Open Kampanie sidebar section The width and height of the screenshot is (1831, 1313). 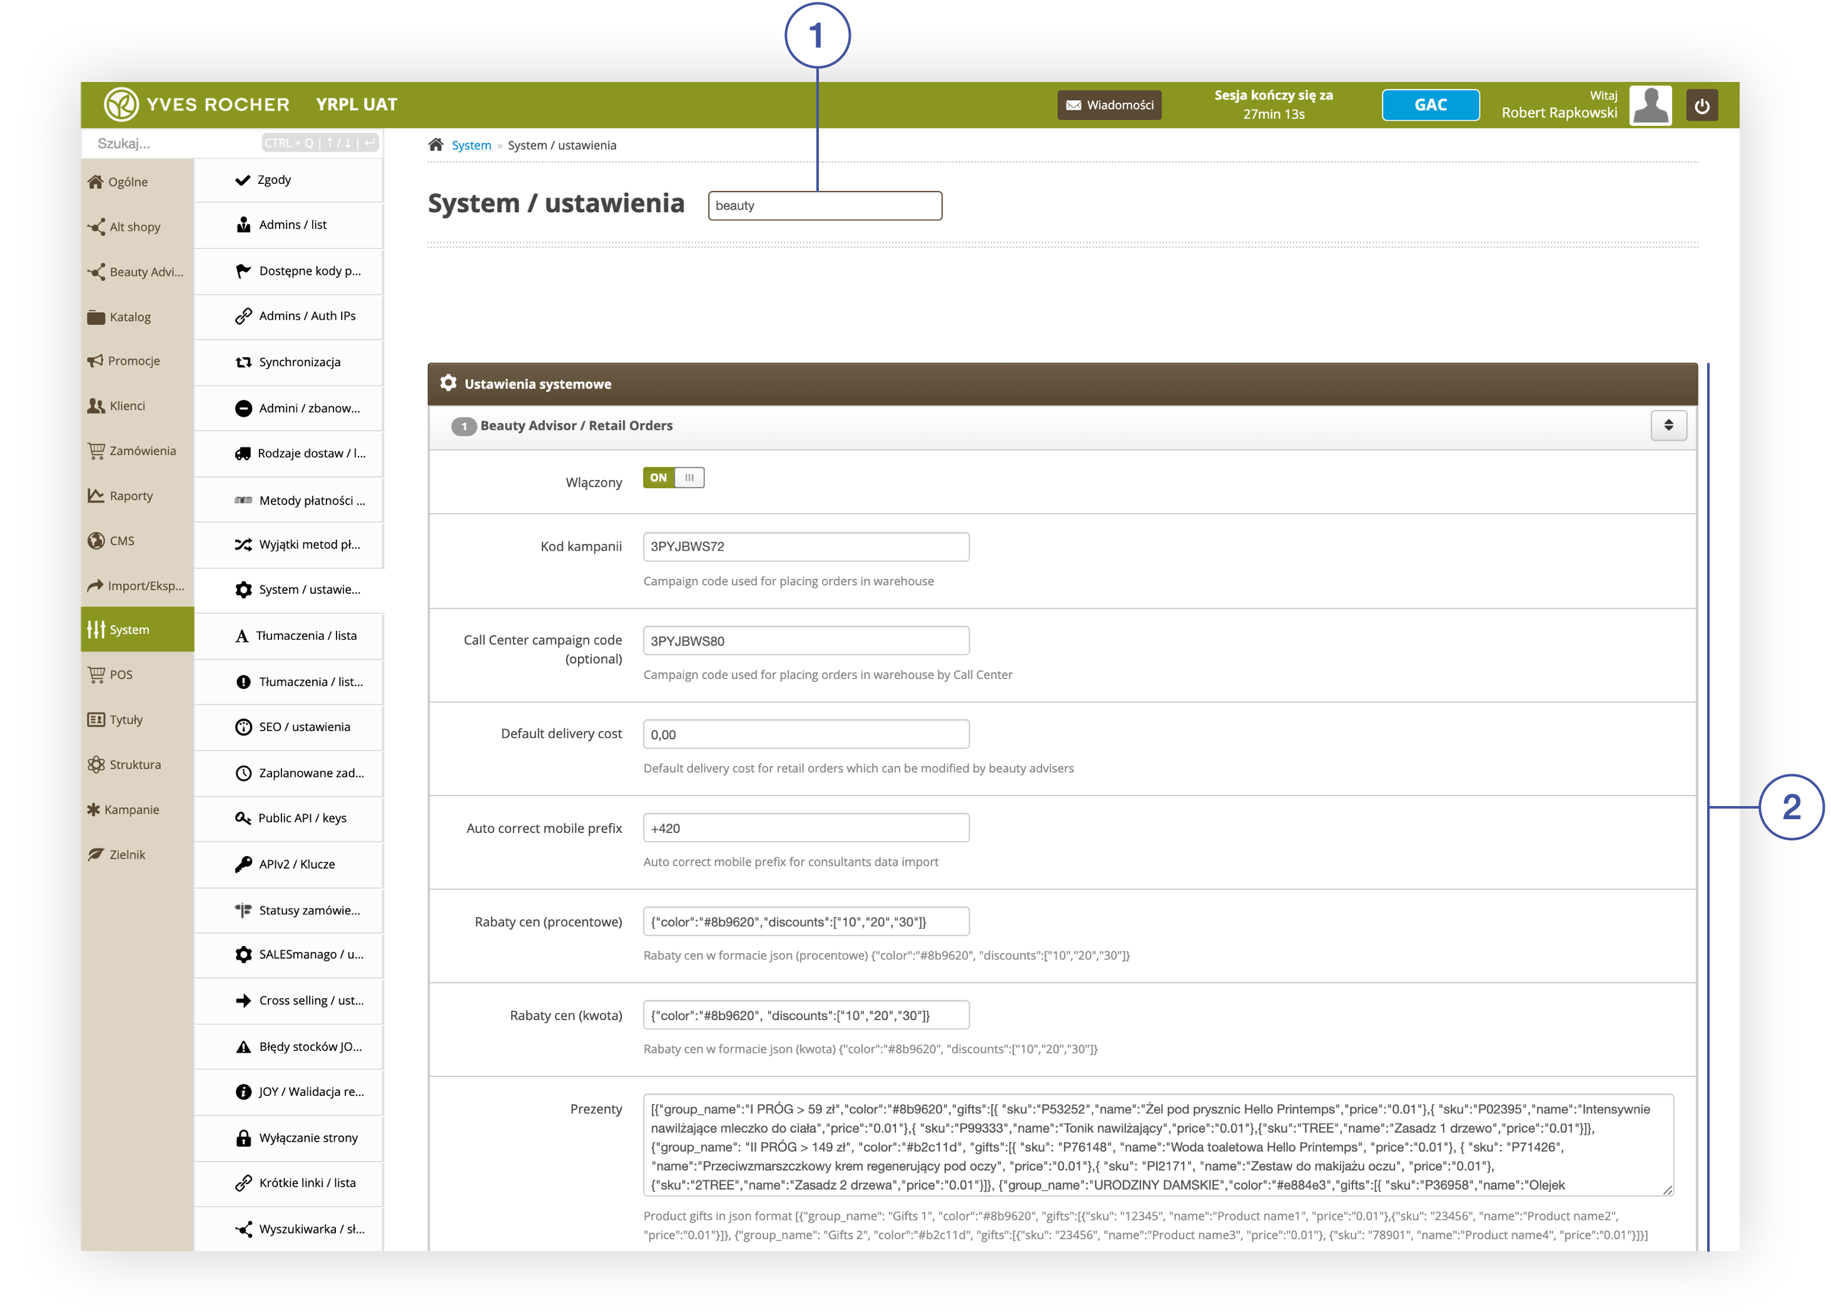[x=137, y=809]
